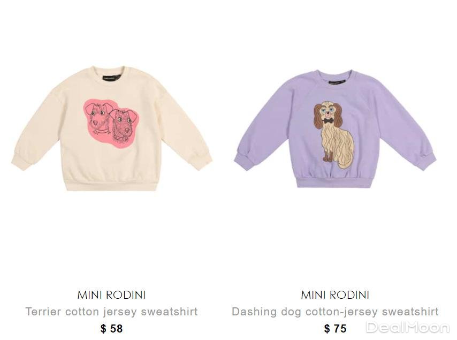Click the pink terrier print graphic
The width and height of the screenshot is (457, 340).
111,124
